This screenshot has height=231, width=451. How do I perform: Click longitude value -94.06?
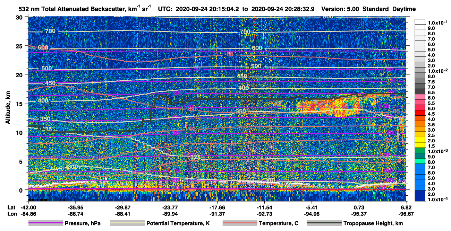pyautogui.click(x=312, y=213)
